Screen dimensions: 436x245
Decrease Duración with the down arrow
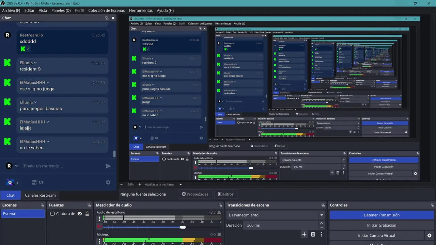click(322, 227)
